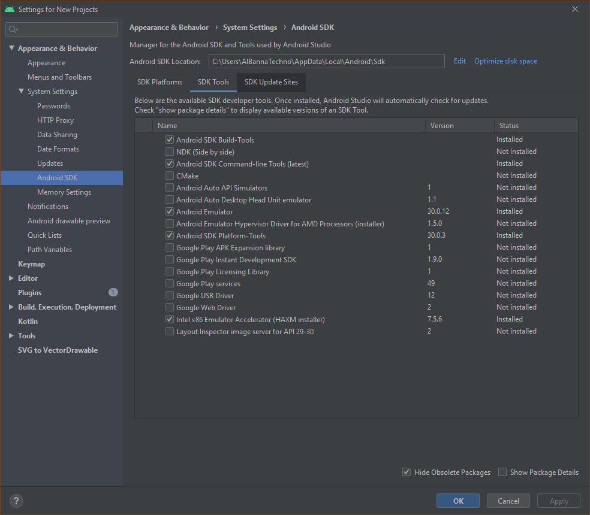Check Google Play services

(170, 283)
